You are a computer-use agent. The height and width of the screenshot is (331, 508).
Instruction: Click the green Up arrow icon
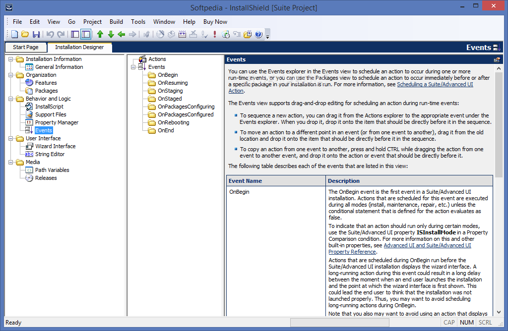point(100,34)
